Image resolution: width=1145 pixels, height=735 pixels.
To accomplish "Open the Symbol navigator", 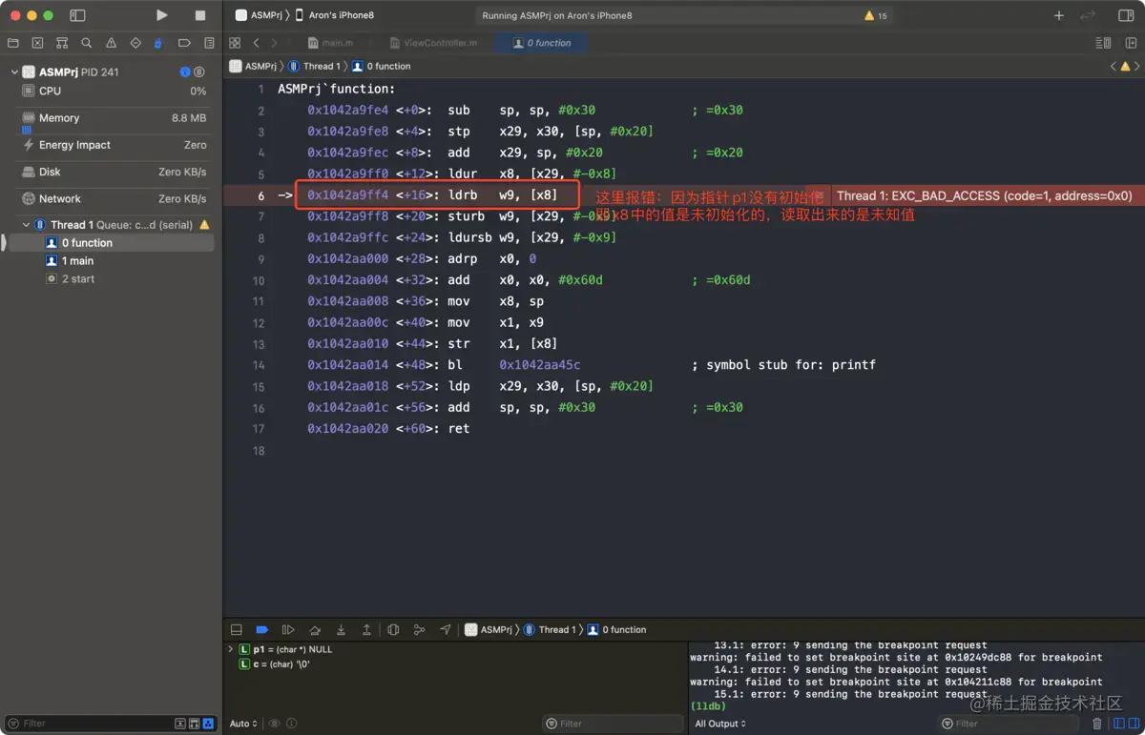I will [x=62, y=43].
